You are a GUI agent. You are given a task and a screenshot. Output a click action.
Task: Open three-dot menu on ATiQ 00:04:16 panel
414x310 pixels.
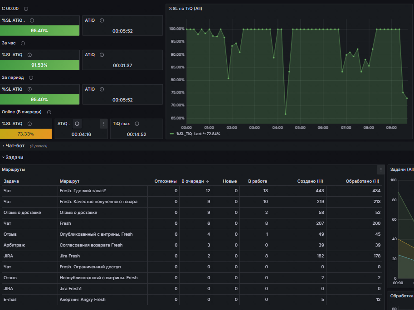[103, 123]
